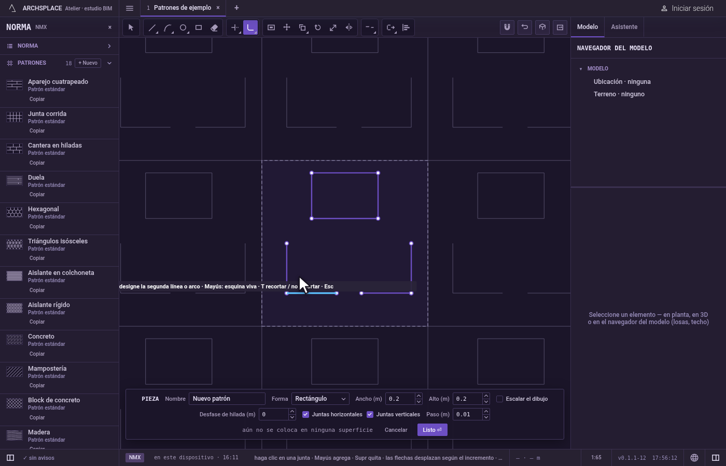Select the Move tool
The width and height of the screenshot is (726, 466).
pyautogui.click(x=287, y=27)
